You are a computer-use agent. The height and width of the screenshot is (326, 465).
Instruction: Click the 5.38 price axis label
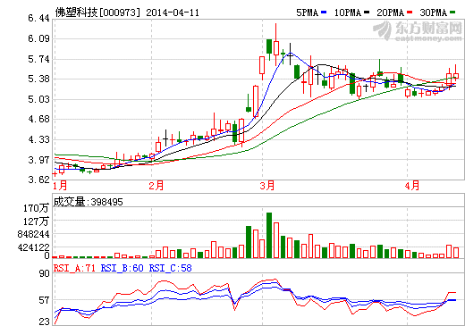click(38, 79)
